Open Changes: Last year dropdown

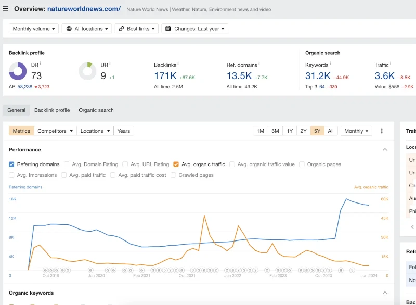pos(194,29)
